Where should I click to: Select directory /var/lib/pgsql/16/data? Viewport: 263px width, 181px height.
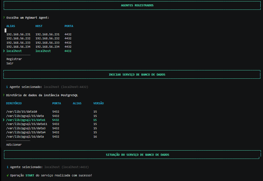click(25, 137)
